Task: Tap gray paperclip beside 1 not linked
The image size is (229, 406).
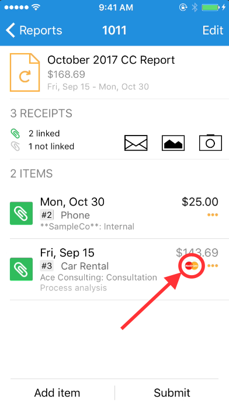Action: (15, 146)
